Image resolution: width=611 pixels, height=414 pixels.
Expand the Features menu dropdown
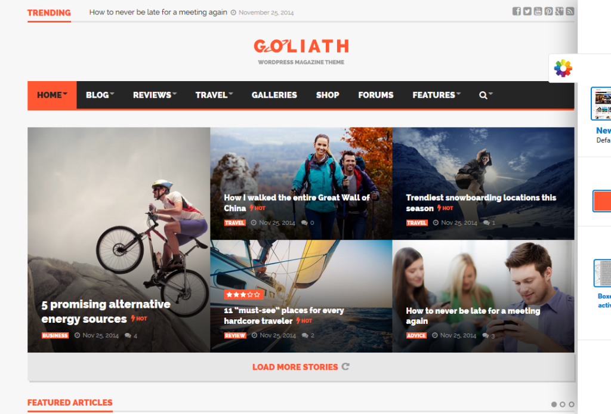coord(436,95)
